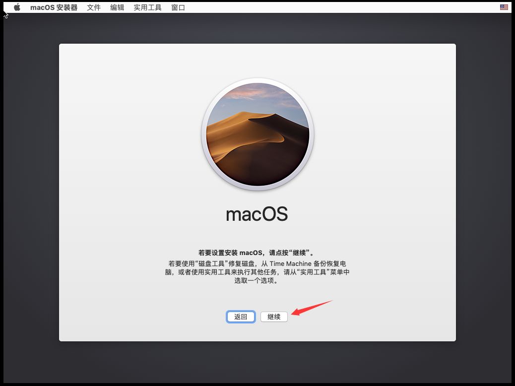Click the macOS Mojave dune logo

point(257,134)
